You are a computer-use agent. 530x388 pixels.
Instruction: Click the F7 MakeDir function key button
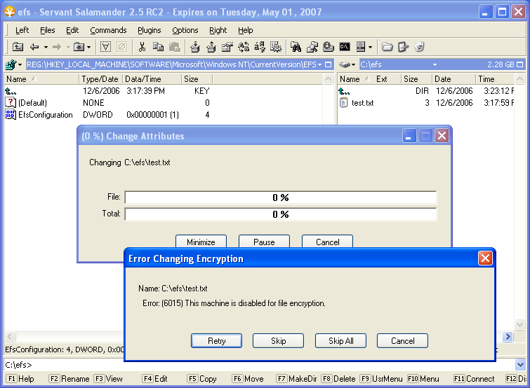click(x=296, y=379)
